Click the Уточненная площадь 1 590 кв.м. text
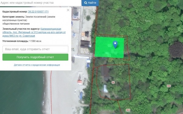Viewport: 183px width, 114px height. [22, 41]
